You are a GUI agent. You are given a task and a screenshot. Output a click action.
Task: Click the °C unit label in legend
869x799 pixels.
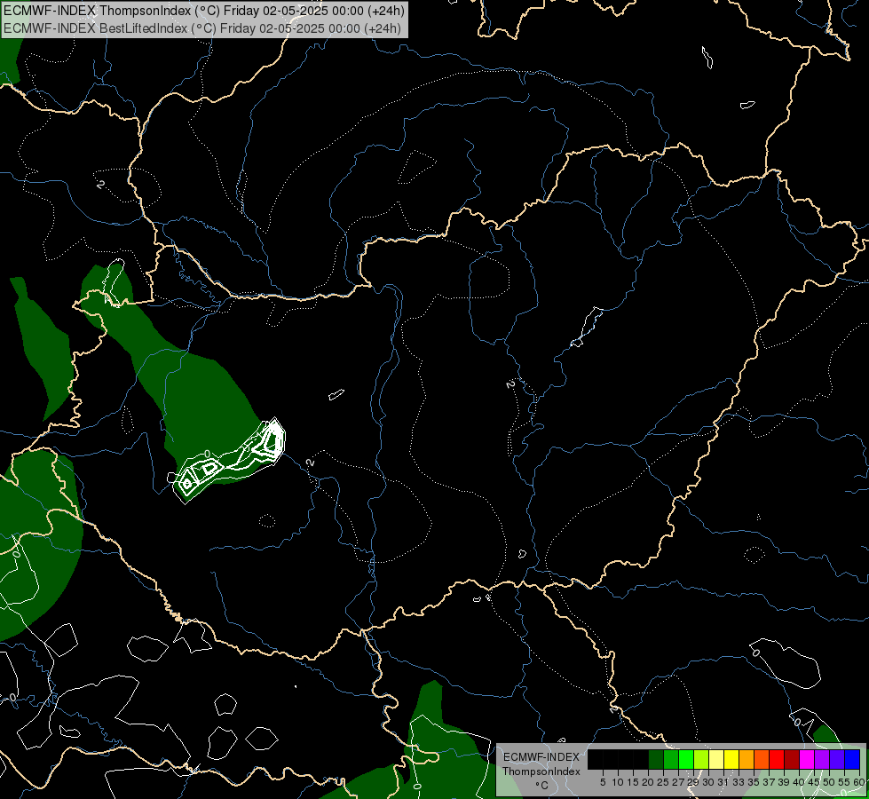[x=542, y=786]
